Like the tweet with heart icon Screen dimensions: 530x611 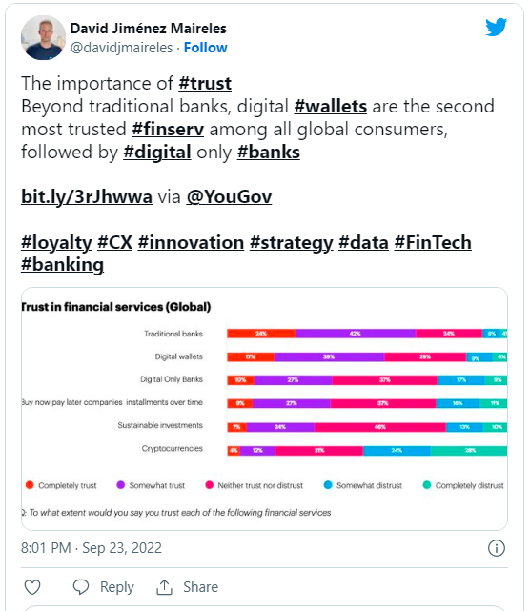pos(32,587)
